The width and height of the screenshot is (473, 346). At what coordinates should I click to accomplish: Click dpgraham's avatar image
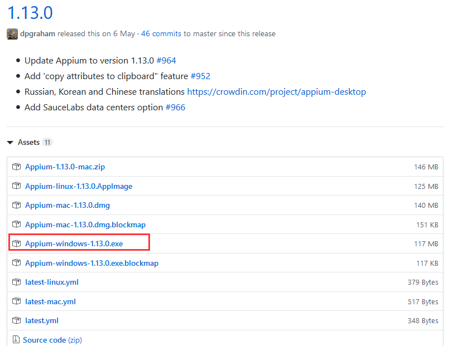click(12, 34)
